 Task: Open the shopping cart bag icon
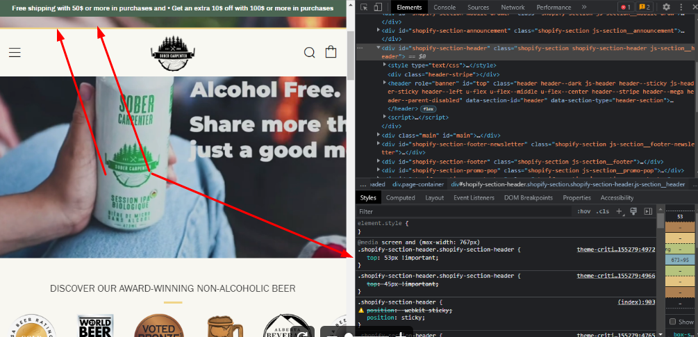[x=331, y=51]
